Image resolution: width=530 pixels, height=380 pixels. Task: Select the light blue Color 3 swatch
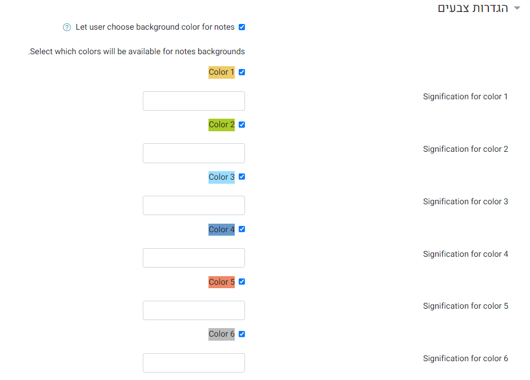tap(222, 177)
